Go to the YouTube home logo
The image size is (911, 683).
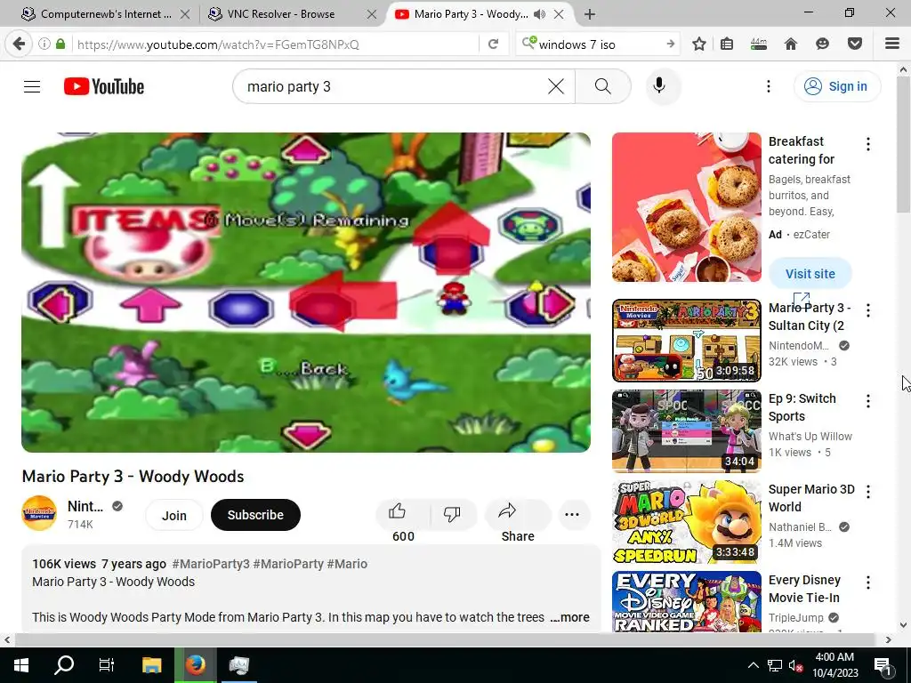tap(104, 86)
